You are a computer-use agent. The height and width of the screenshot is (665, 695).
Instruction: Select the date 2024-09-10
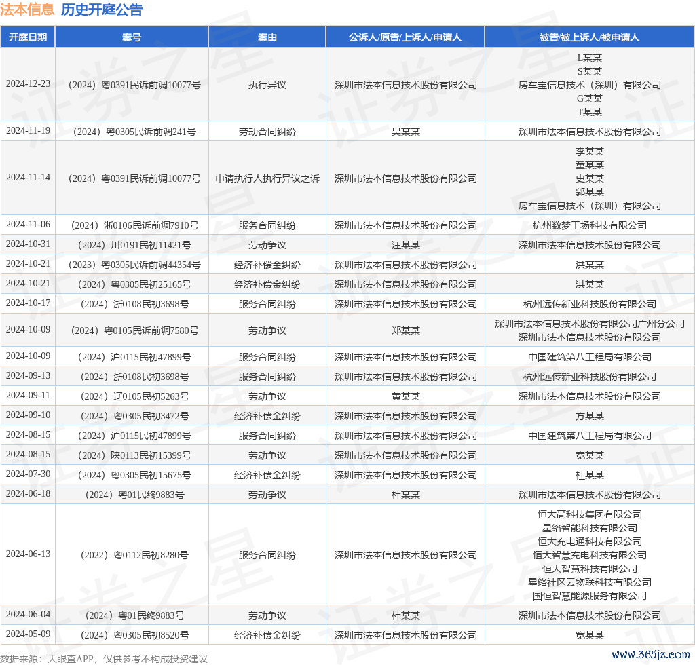[28, 415]
